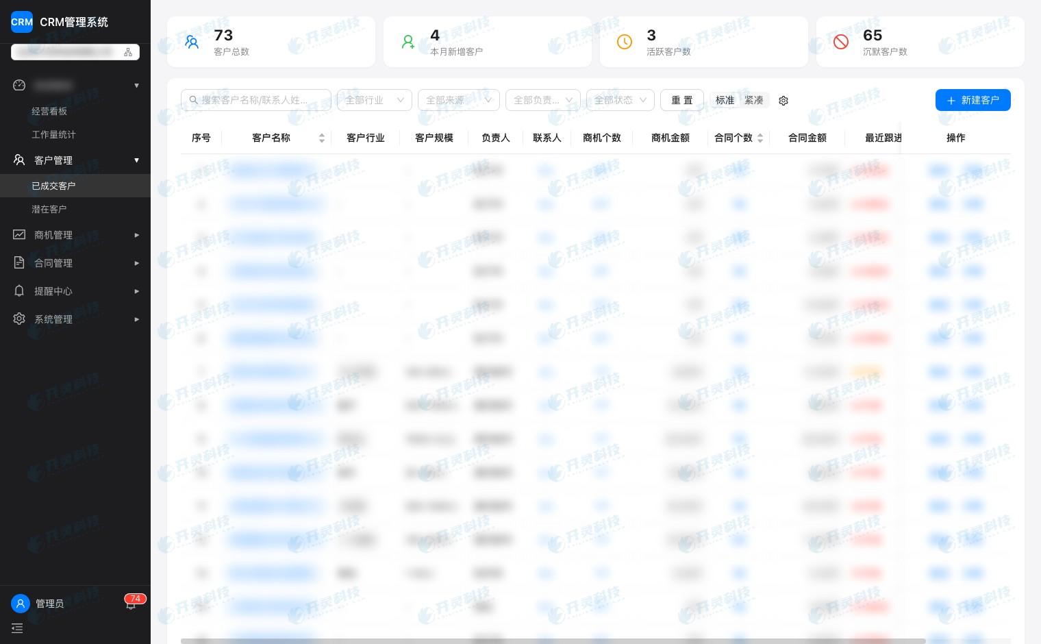This screenshot has height=644, width=1041.
Task: Open 提醒中心 menu
Action: pos(75,290)
